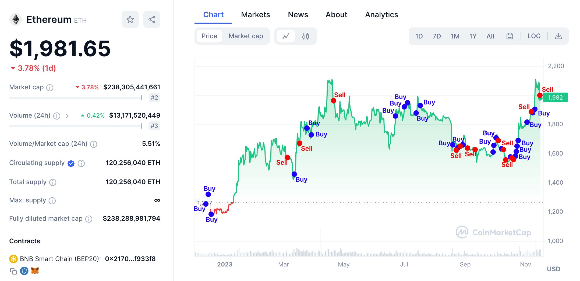Viewport: 580px width, 281px height.
Task: Select the 7D time range
Action: click(x=437, y=36)
